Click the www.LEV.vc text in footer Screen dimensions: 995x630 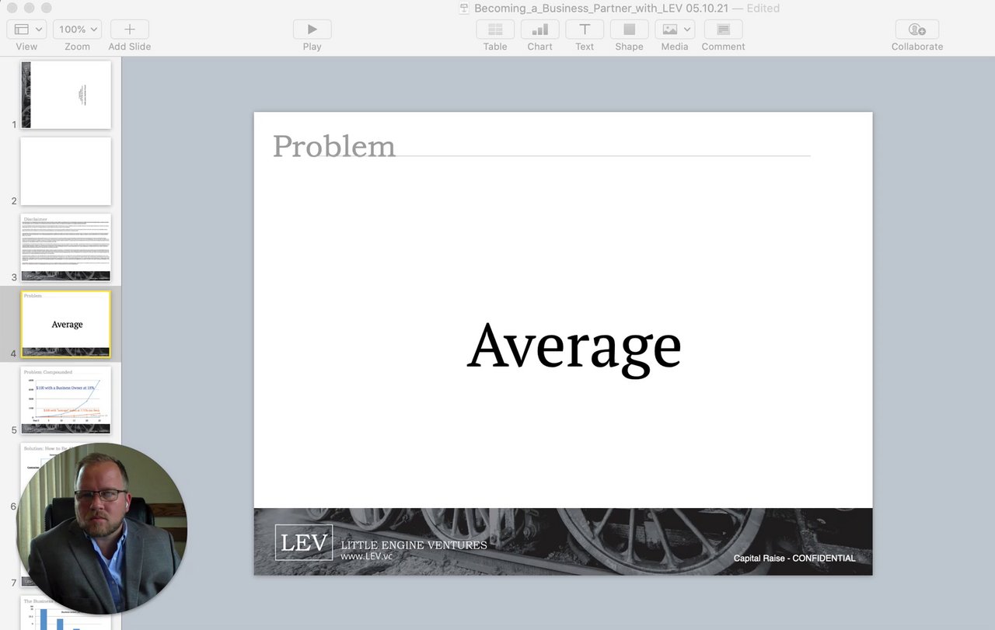tap(366, 556)
